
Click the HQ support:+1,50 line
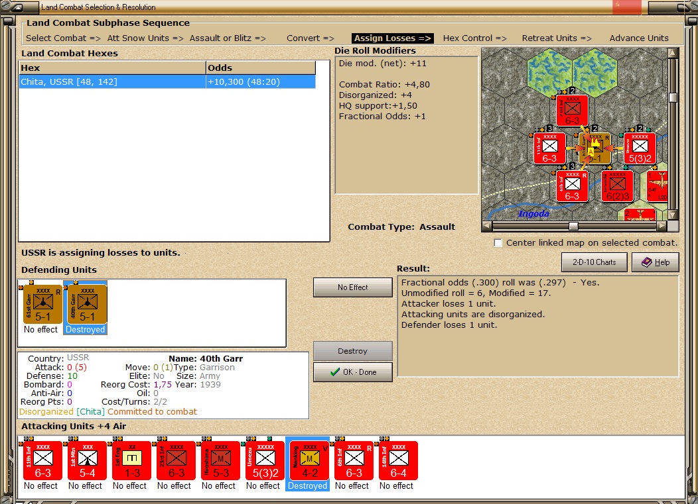click(378, 106)
